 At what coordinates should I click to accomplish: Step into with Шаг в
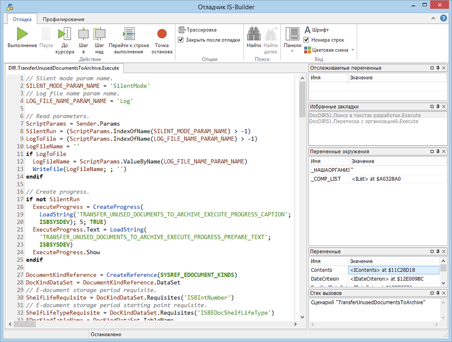coord(83,41)
